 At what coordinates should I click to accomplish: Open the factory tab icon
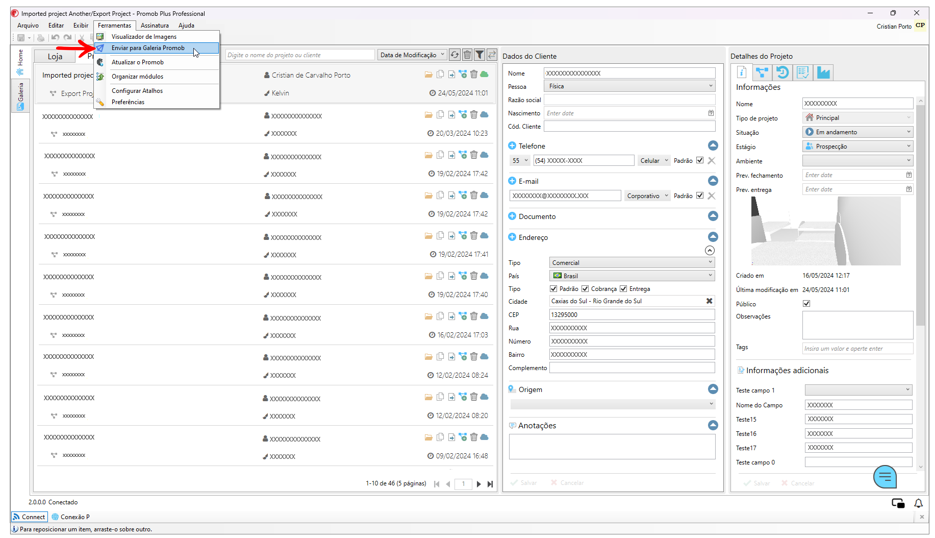click(x=823, y=72)
